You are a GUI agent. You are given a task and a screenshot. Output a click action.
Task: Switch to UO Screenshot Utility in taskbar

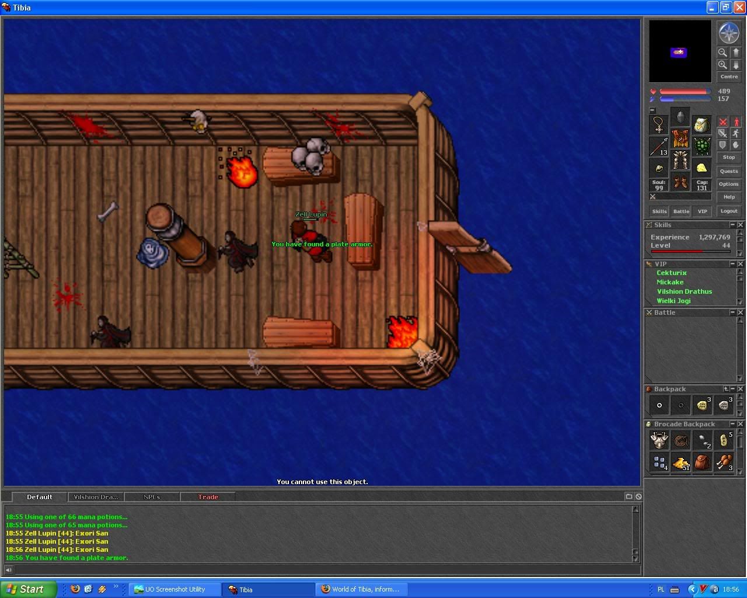coord(175,589)
